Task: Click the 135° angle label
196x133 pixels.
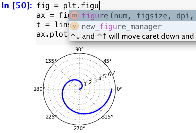Action: (x=51, y=61)
